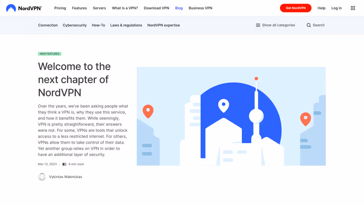Open What Is a VPN? page
This screenshot has width=364, height=206.
[x=125, y=8]
